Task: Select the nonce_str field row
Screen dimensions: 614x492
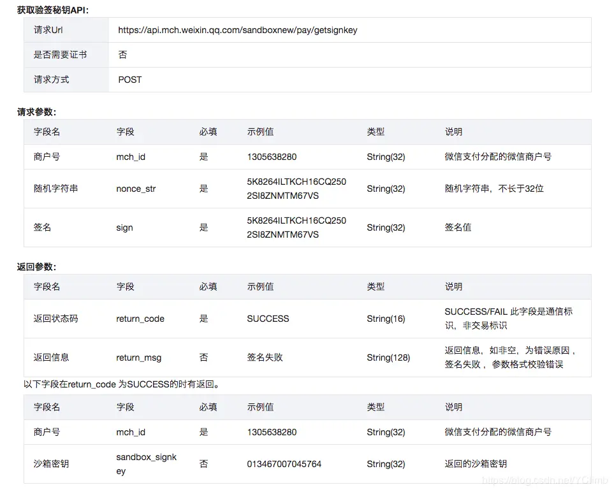Action: (135, 189)
